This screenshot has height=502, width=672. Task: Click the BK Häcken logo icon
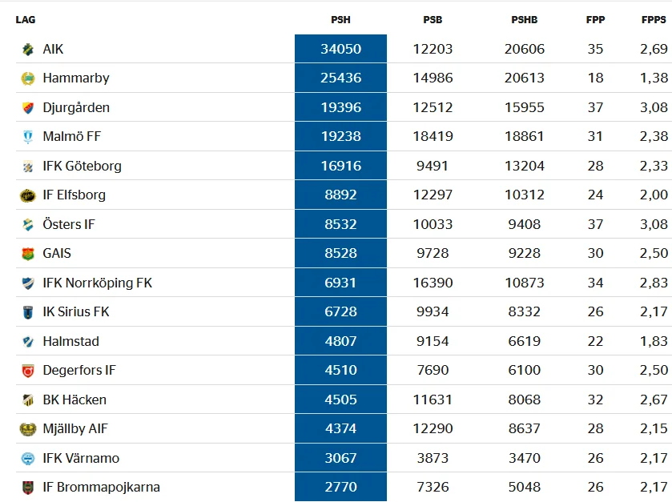click(28, 400)
